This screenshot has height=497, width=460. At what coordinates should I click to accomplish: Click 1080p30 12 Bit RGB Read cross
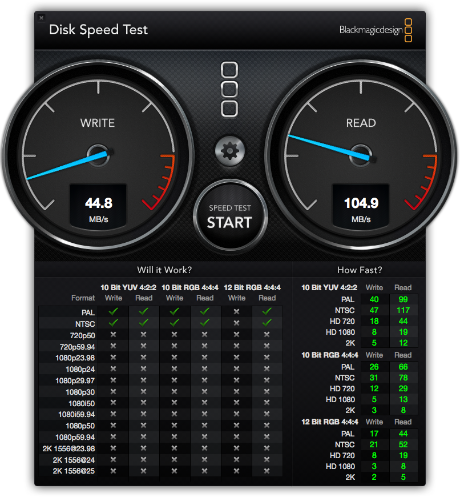coord(267,392)
